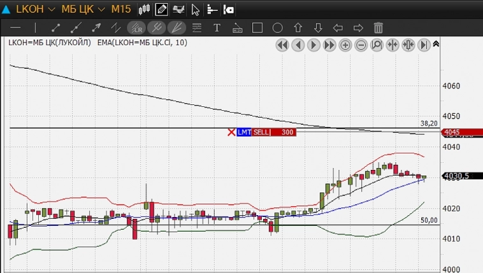
Task: Select the horizontal line drawing tool
Action: click(x=16, y=28)
